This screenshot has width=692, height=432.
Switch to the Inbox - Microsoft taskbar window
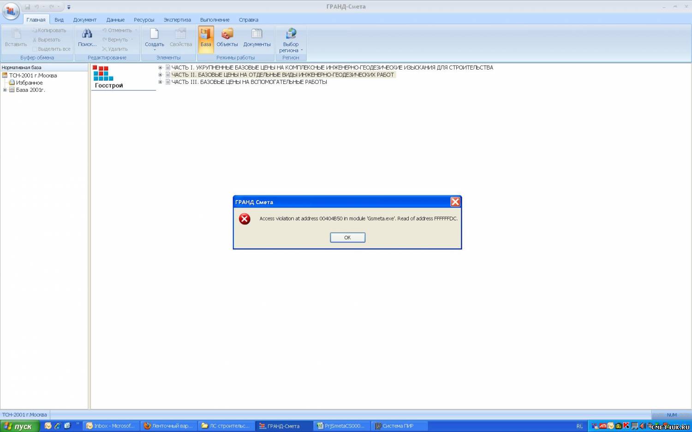click(x=111, y=426)
